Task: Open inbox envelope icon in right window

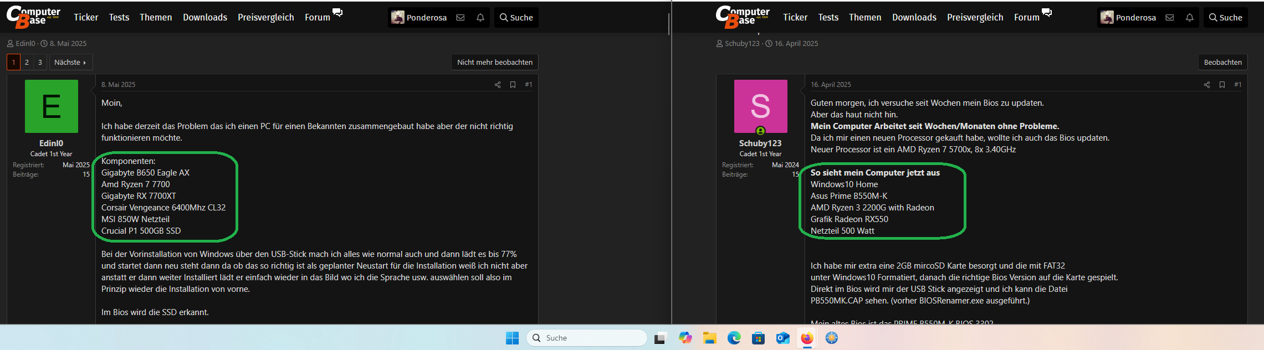Action: pyautogui.click(x=1170, y=18)
